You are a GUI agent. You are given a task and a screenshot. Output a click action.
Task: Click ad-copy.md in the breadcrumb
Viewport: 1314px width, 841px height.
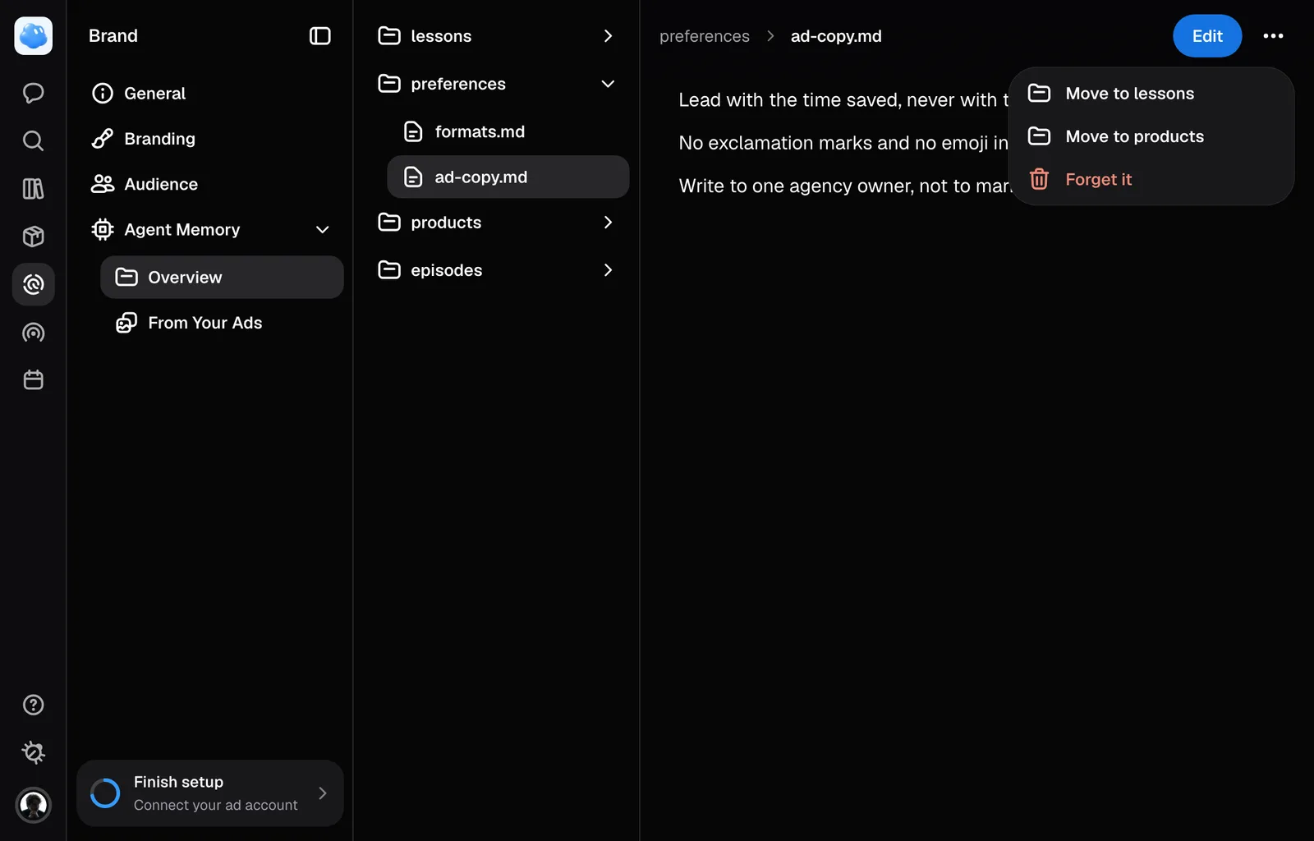click(836, 36)
